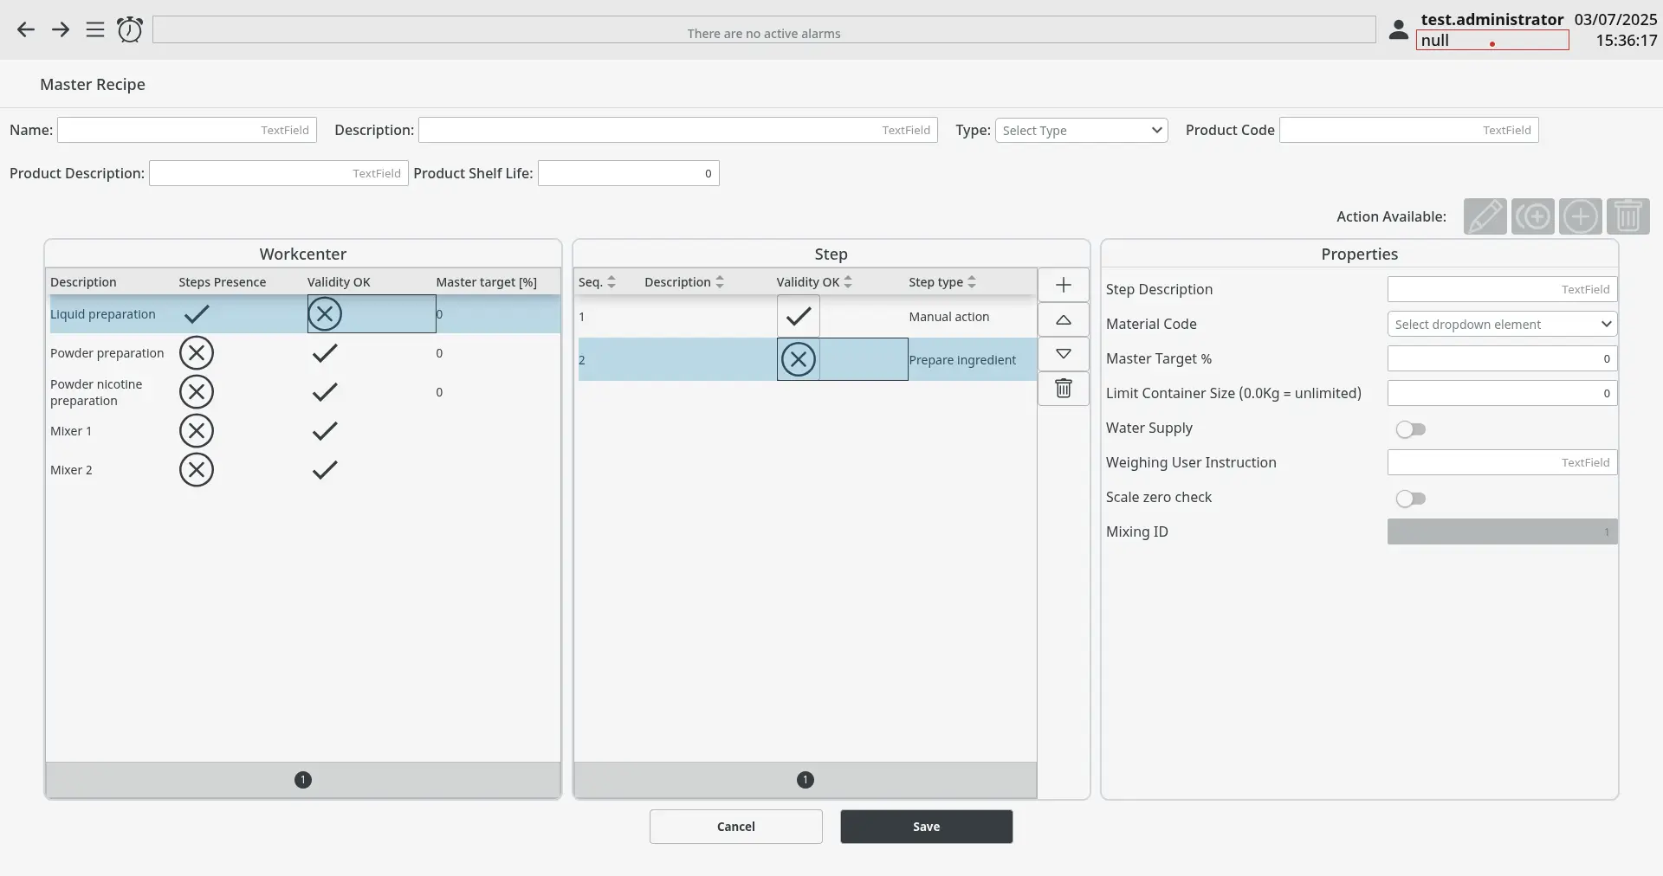
Task: Click Validity OK cross icon for Liquid preparation
Action: coord(325,314)
